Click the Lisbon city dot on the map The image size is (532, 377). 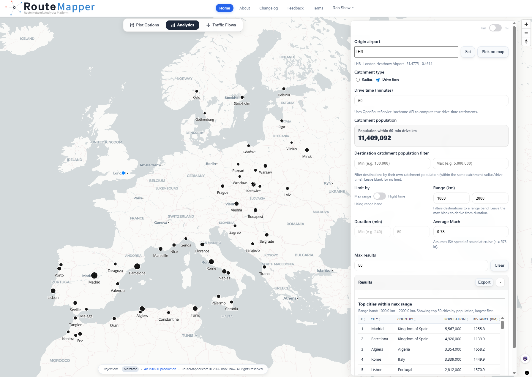(x=53, y=291)
